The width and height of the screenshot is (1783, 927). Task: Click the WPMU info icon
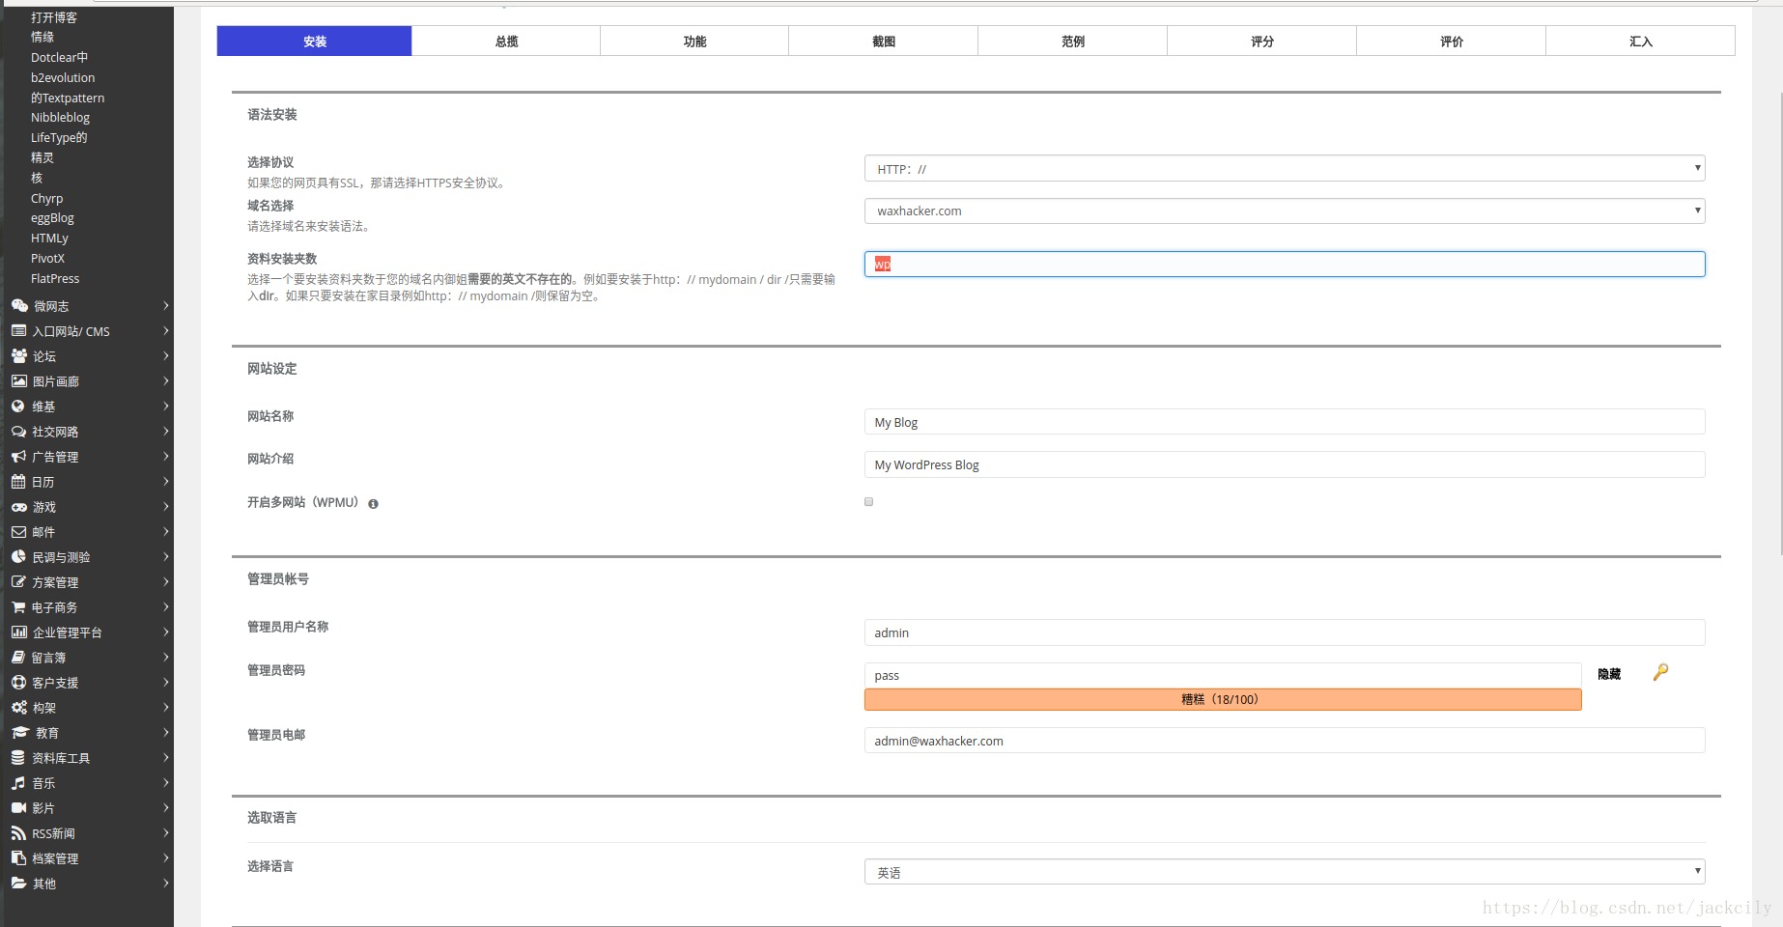point(373,503)
